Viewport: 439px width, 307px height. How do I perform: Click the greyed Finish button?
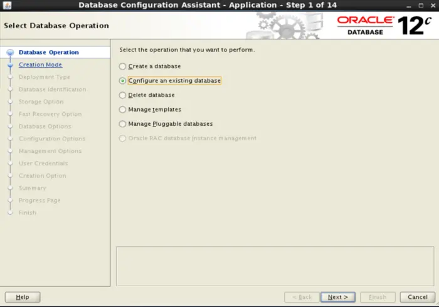tap(378, 297)
